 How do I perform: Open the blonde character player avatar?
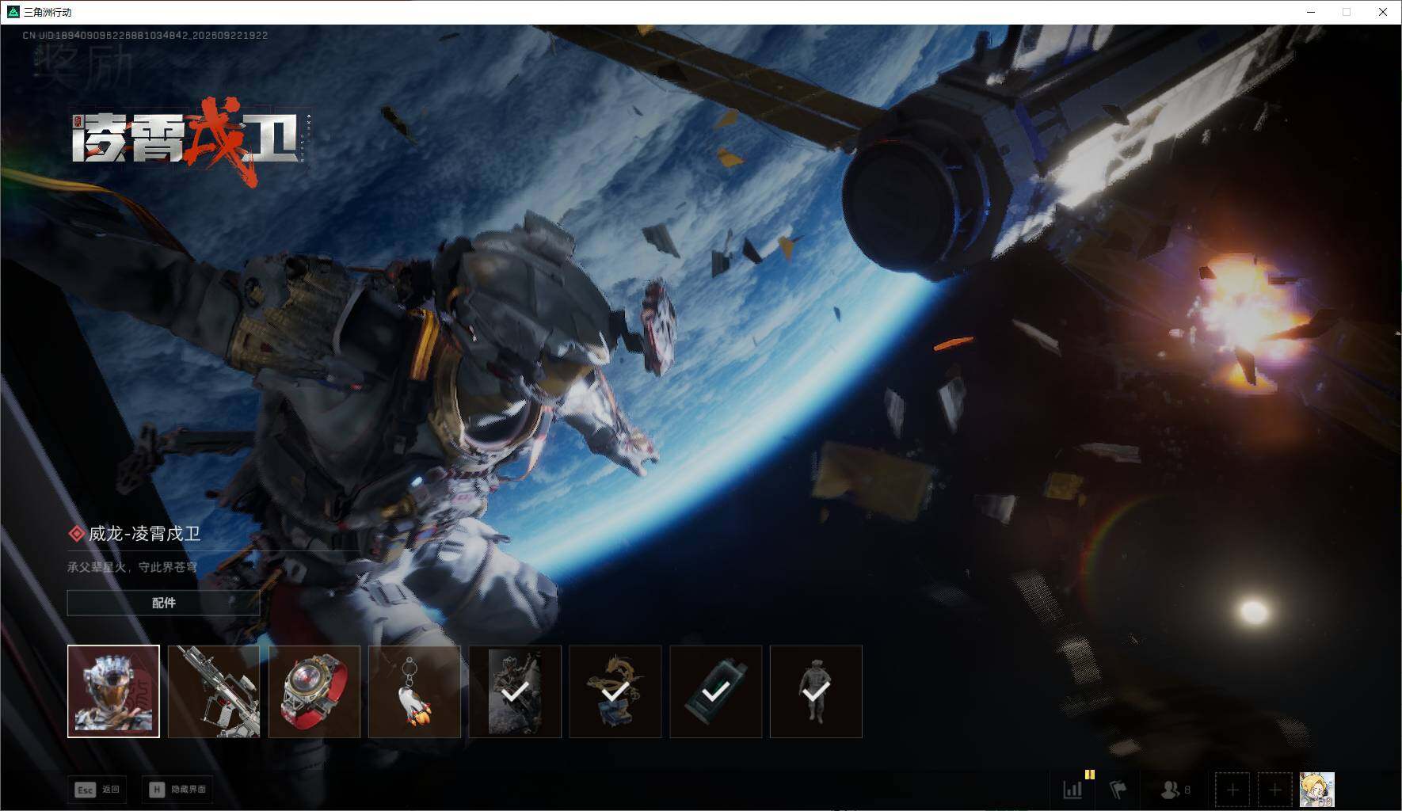pyautogui.click(x=1317, y=790)
